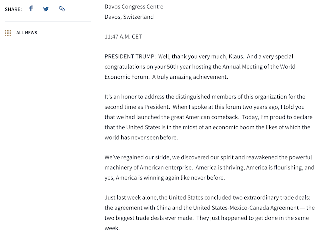Click the SHARE: label
Image resolution: width=319 pixels, height=234 pixels.
click(x=13, y=9)
